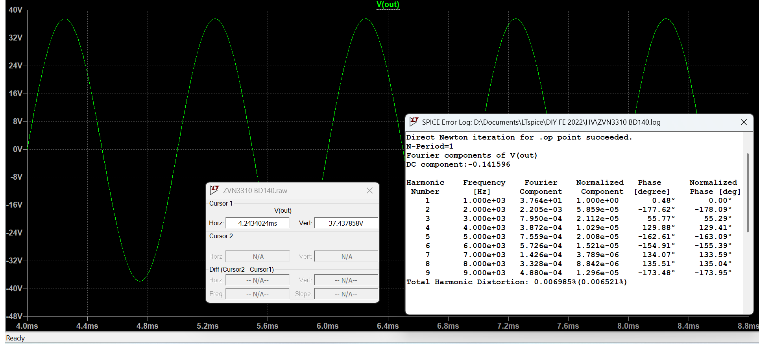Click Cursor 1 Horz field 4.2434024ms
This screenshot has width=759, height=344.
pos(258,223)
